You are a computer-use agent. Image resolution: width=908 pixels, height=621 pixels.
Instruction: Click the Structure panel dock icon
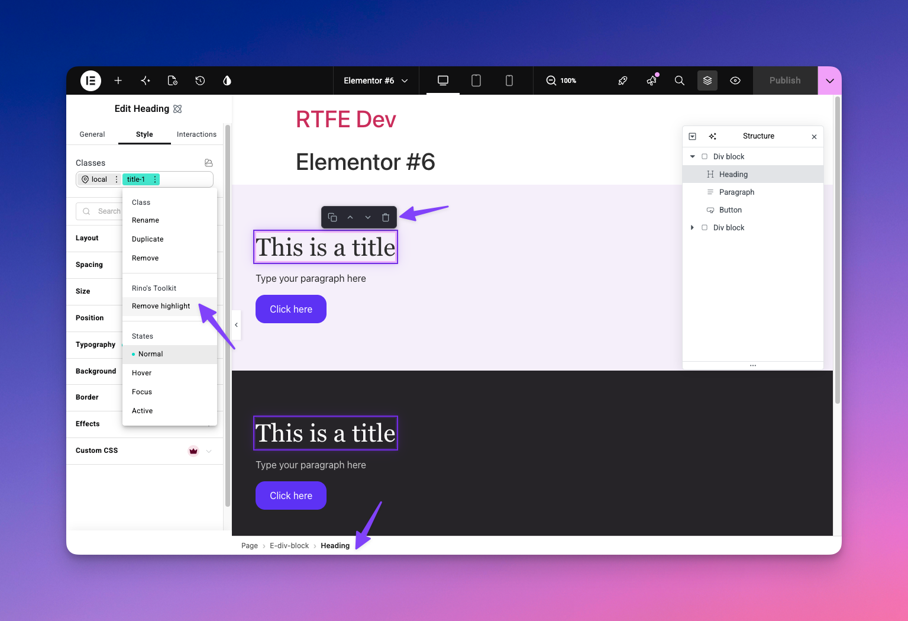(x=693, y=136)
